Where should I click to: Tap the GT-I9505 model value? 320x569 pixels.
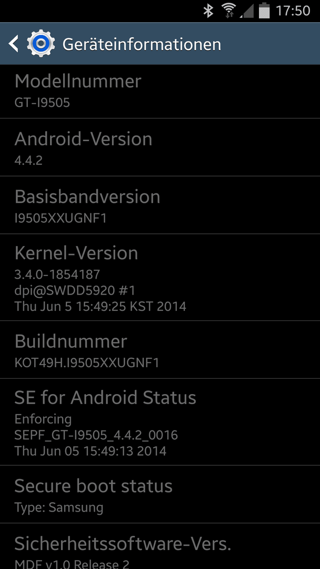(42, 103)
